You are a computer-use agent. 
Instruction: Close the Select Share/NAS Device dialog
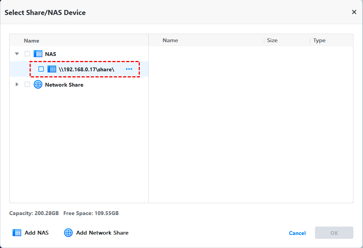pyautogui.click(x=354, y=12)
